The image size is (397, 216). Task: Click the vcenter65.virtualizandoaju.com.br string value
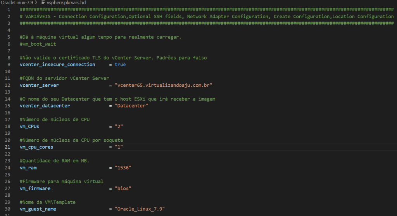tap(164, 85)
